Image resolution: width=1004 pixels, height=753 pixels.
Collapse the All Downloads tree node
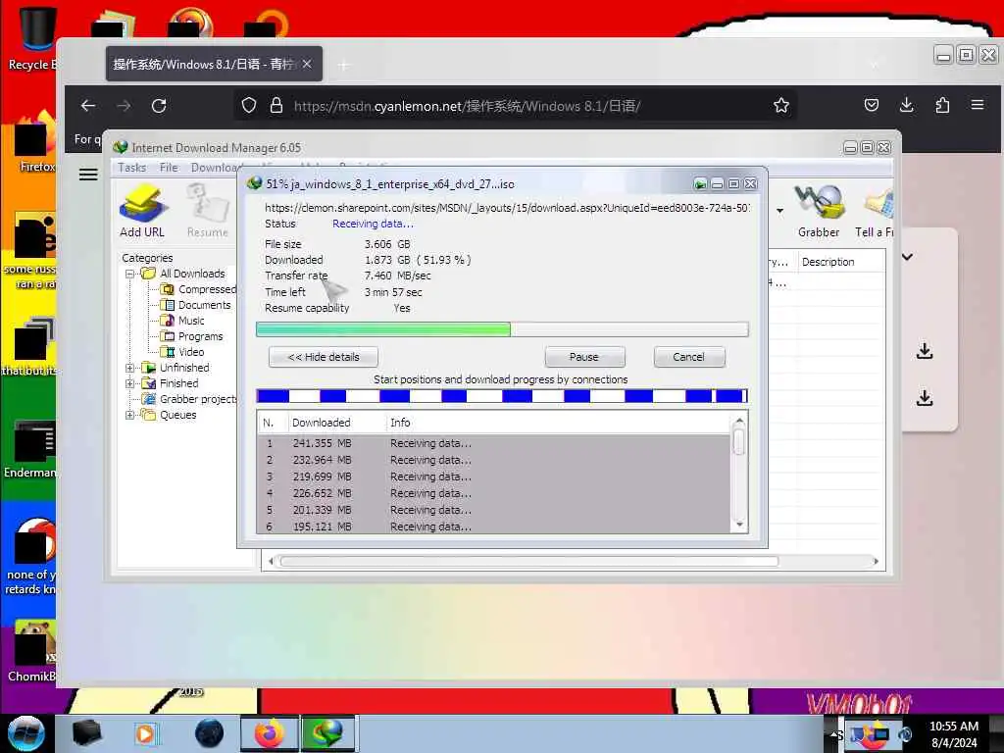[x=130, y=274]
